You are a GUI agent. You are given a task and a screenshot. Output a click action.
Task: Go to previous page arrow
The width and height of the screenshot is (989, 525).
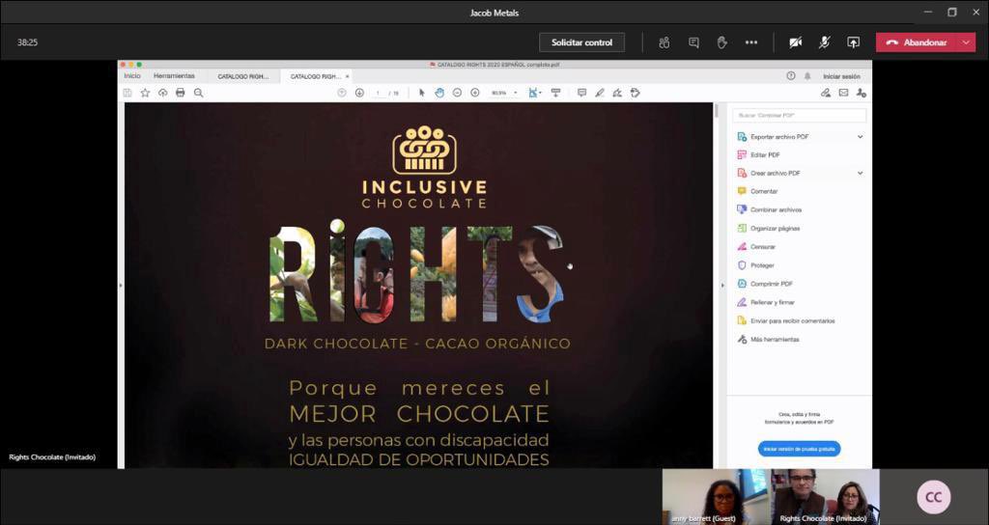pyautogui.click(x=342, y=93)
